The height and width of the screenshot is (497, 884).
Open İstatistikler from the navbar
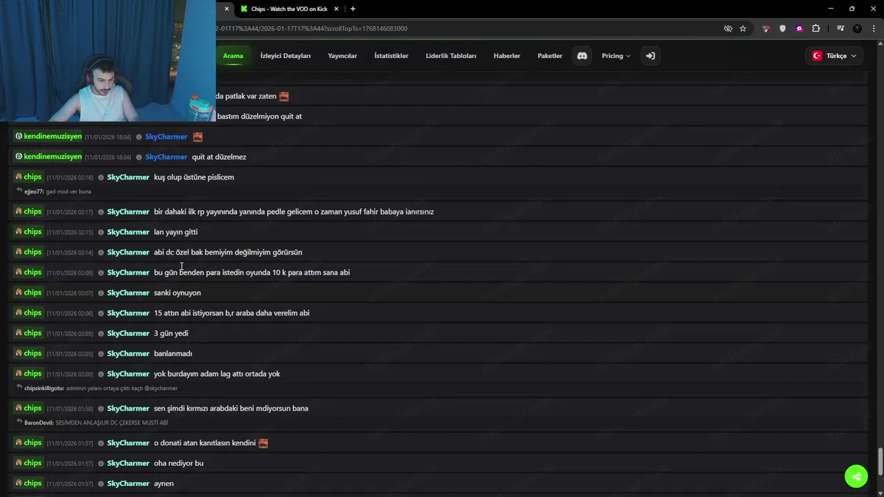click(392, 56)
